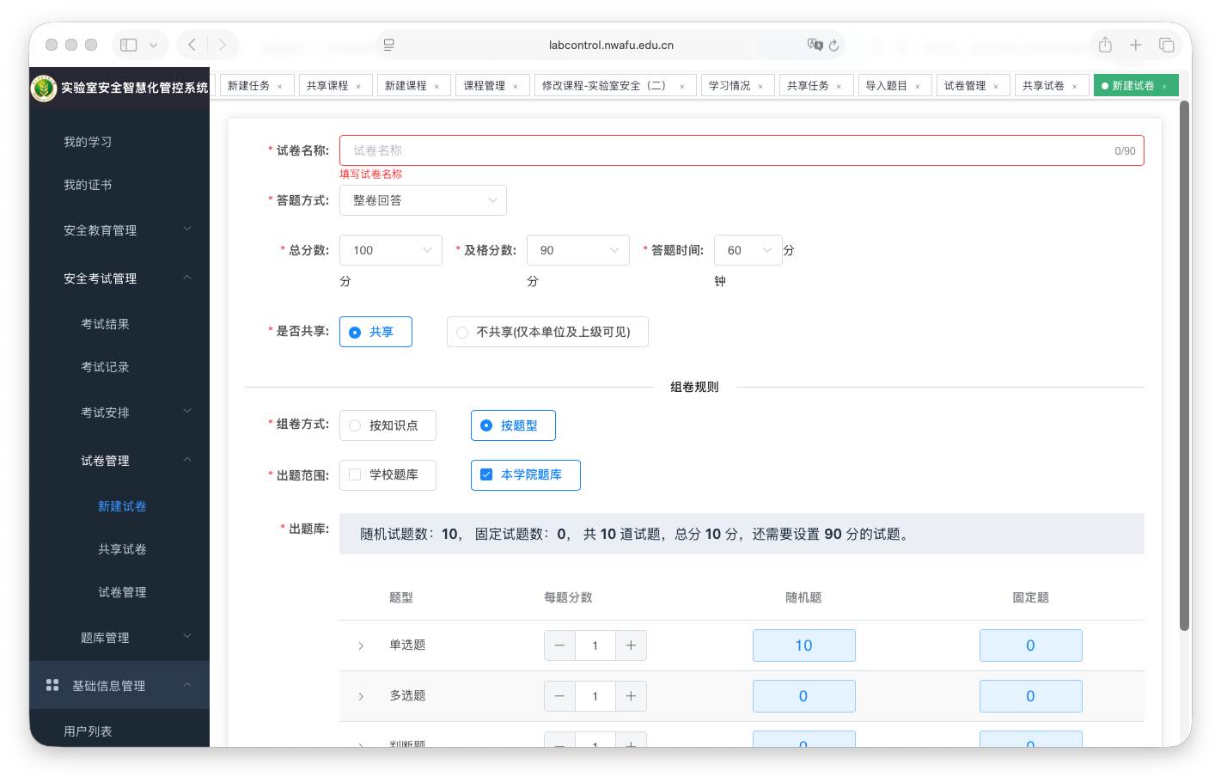
Task: Edit 单选题 每题分数 value field
Action: 595,645
